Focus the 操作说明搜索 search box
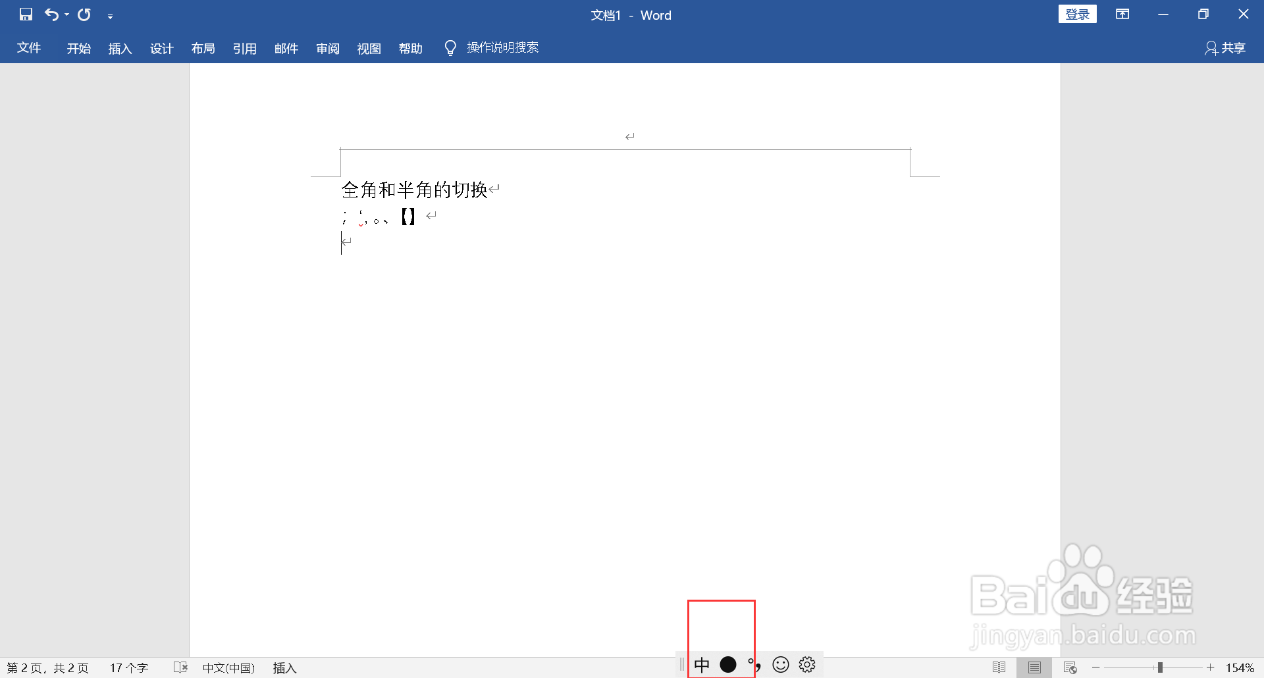Image resolution: width=1264 pixels, height=678 pixels. tap(503, 47)
